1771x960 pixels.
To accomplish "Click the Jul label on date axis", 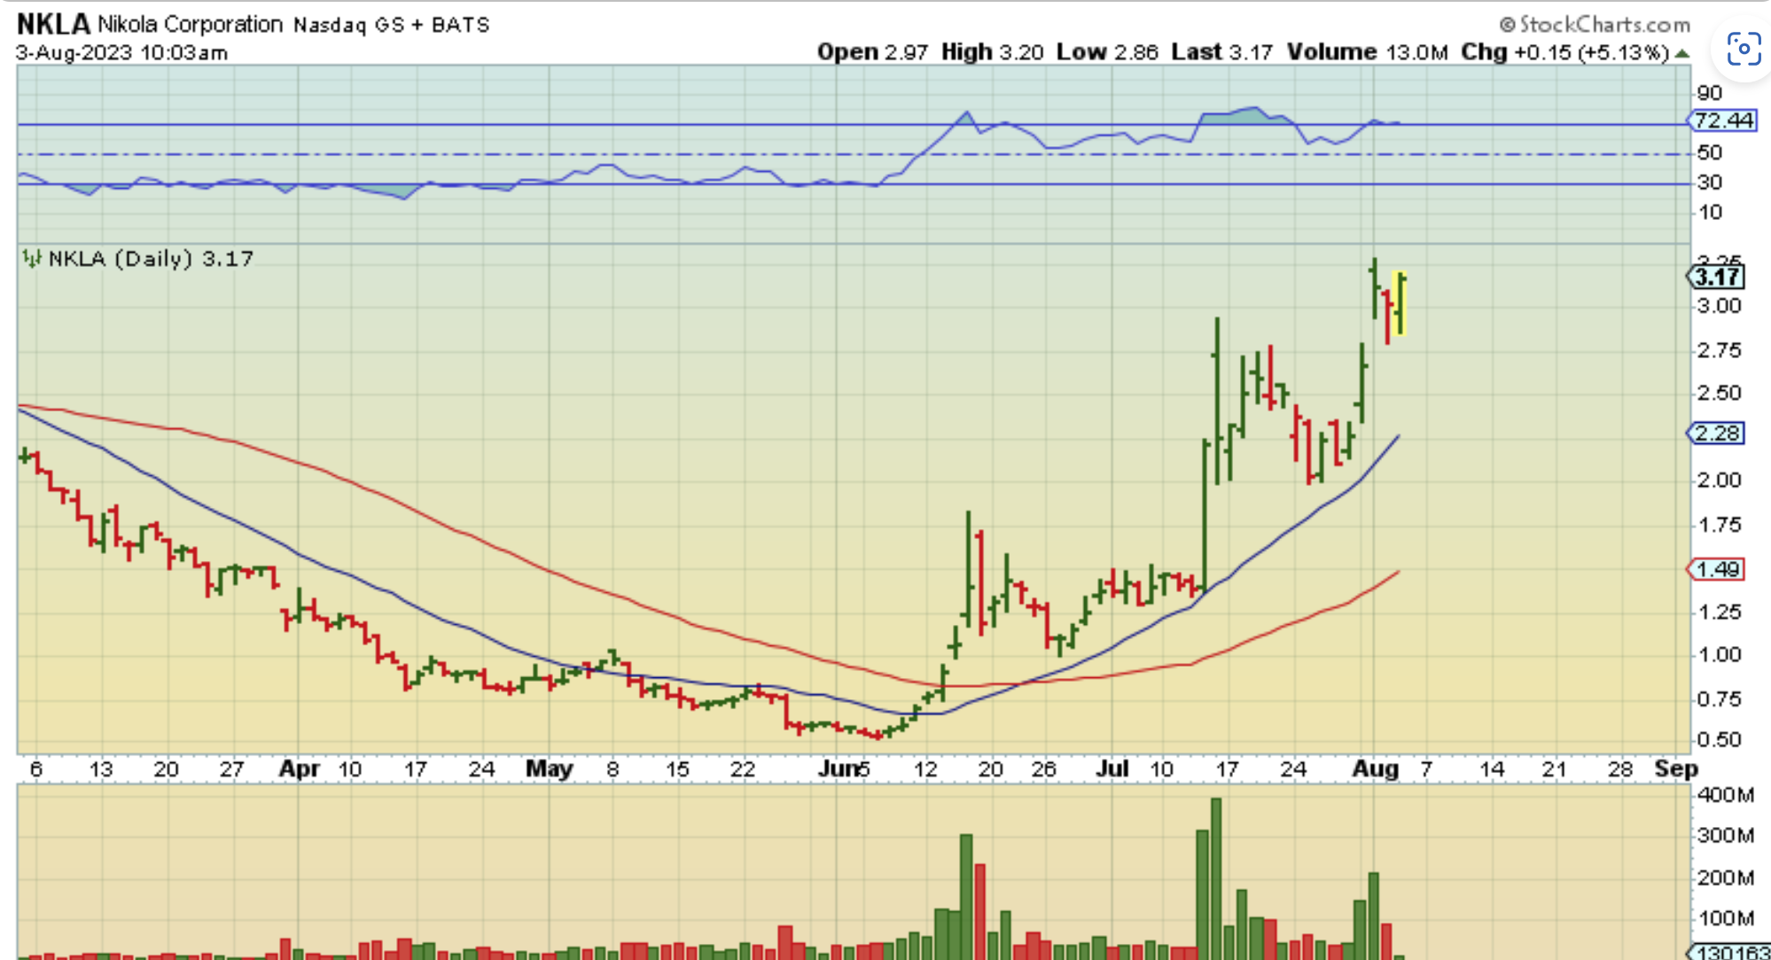I will point(1112,769).
